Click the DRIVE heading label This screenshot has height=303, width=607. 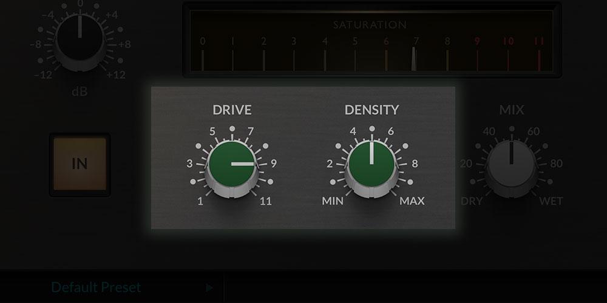232,110
